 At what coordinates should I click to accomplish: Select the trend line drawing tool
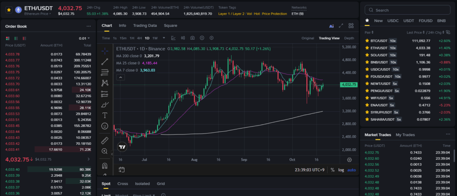click(x=105, y=62)
